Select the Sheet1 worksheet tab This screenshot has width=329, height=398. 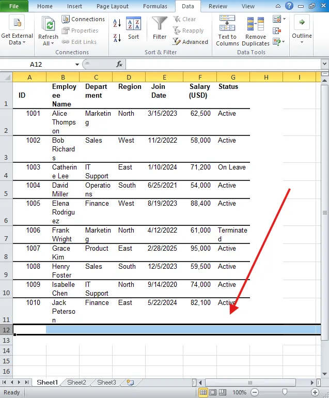[48, 382]
